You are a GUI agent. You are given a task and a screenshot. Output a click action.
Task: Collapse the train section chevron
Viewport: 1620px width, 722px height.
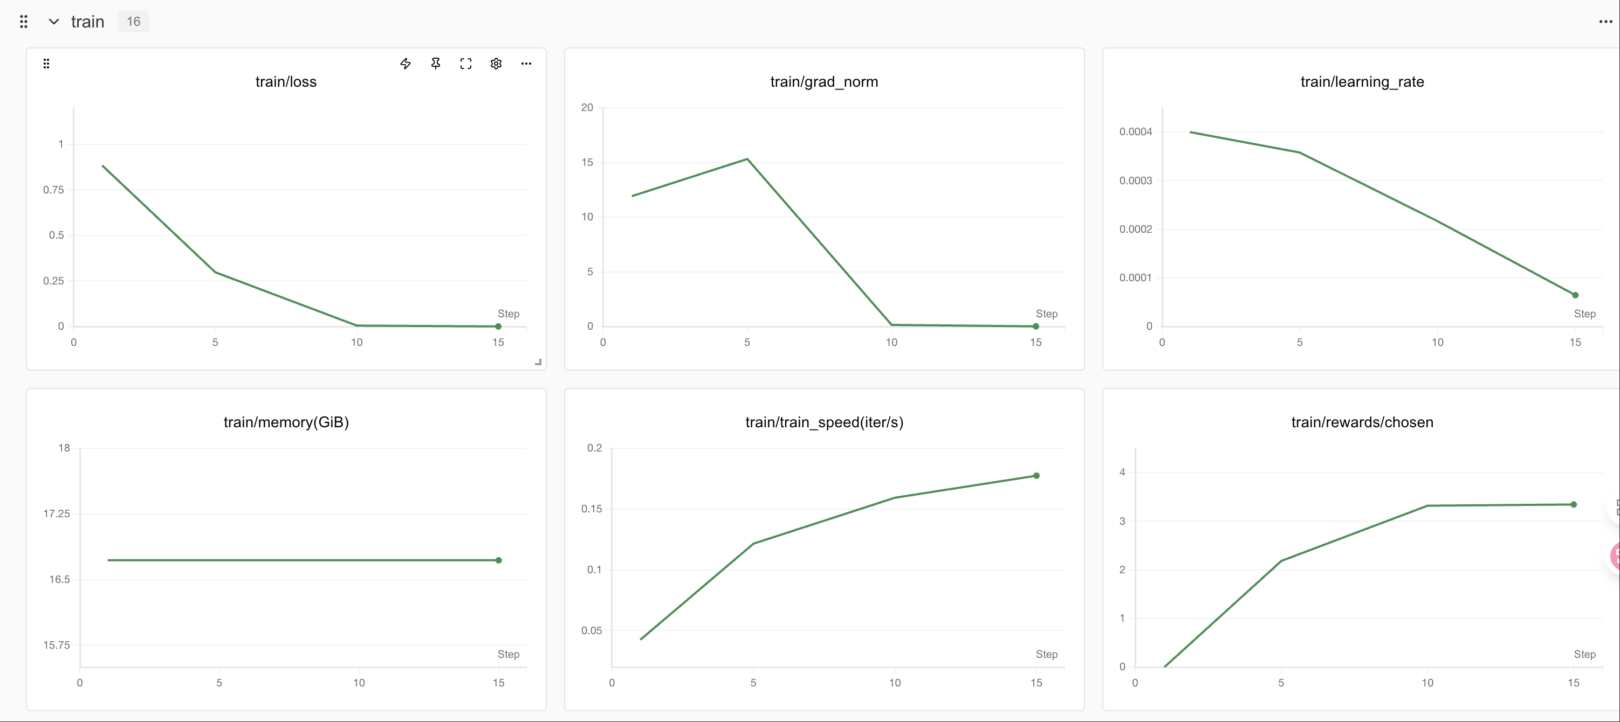(x=54, y=22)
